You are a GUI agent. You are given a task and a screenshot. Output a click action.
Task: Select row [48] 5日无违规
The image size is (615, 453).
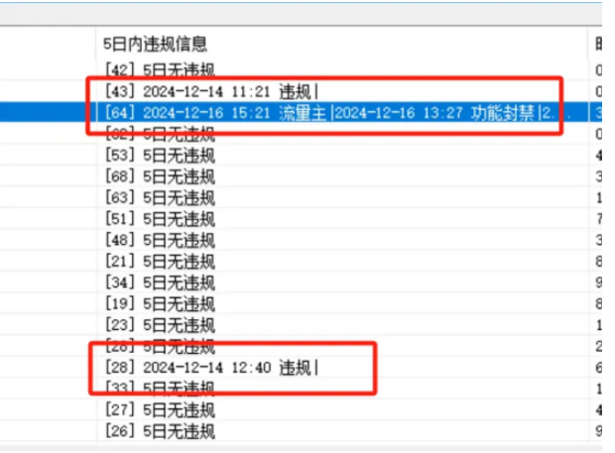[x=159, y=240]
